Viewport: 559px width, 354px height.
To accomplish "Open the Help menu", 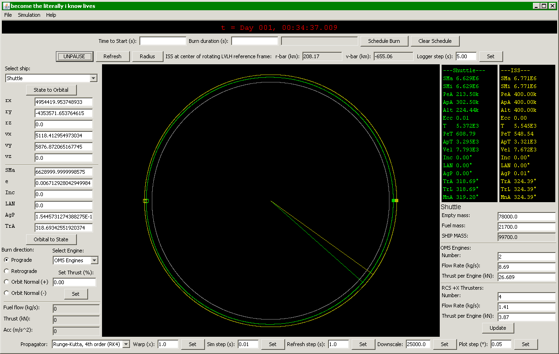I will (x=51, y=15).
